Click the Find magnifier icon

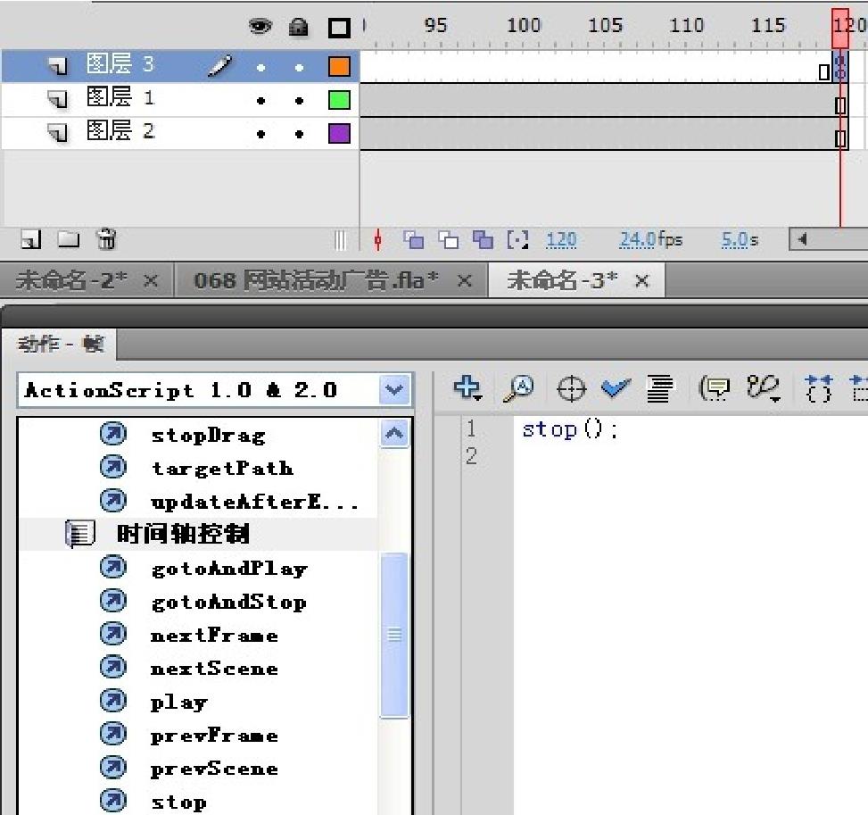(x=518, y=387)
